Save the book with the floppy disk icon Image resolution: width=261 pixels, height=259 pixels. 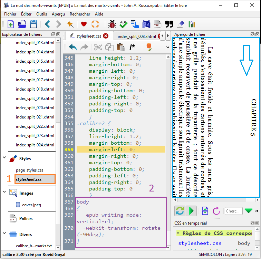[x=33, y=24]
